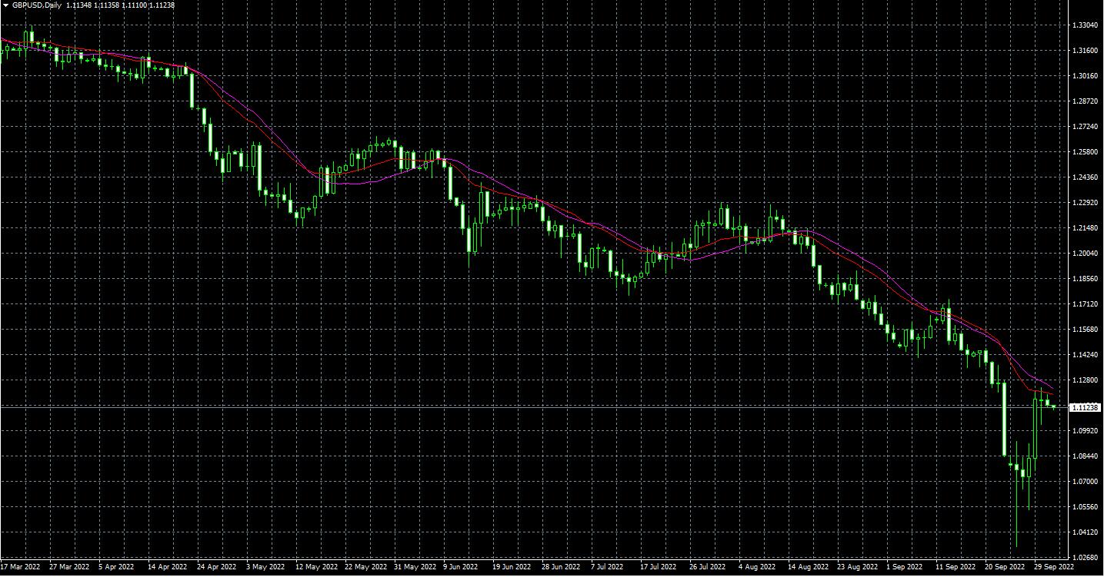Select the GBPUSD,Daily symbol label
This screenshot has height=577, width=1104.
pyautogui.click(x=36, y=5)
